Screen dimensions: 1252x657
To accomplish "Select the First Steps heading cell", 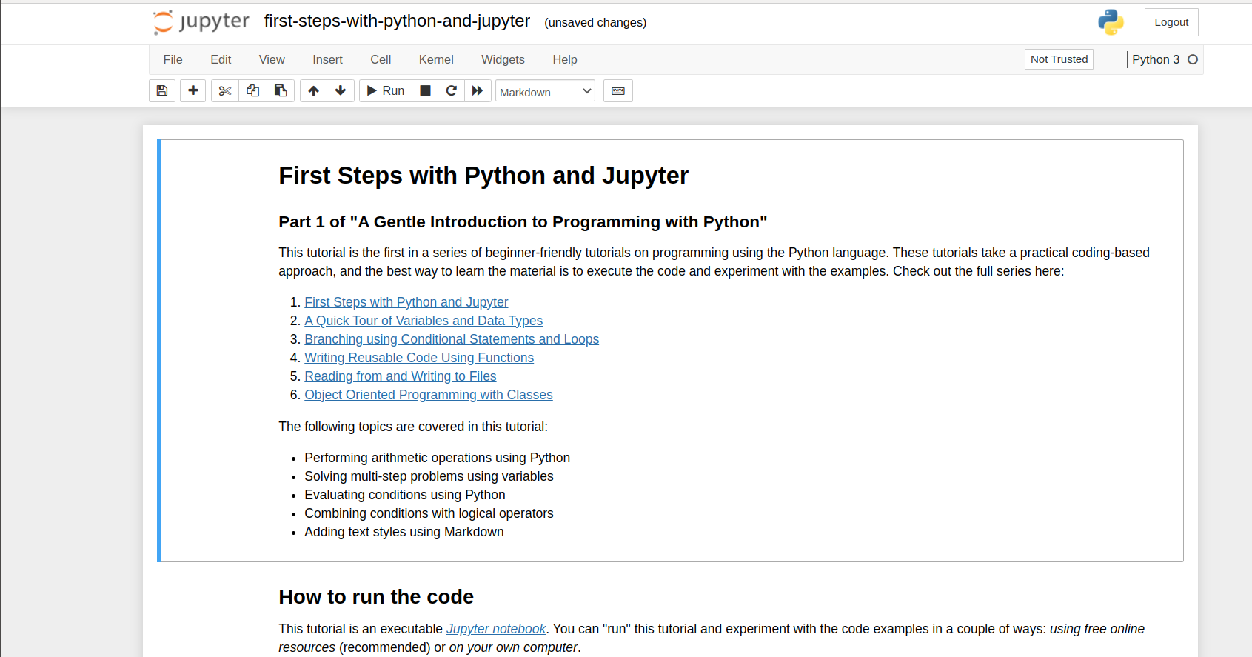I will [483, 176].
